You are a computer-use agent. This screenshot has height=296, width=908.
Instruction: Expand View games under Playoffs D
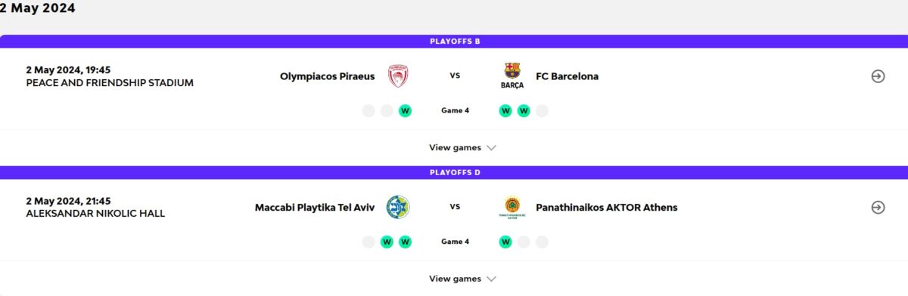462,279
